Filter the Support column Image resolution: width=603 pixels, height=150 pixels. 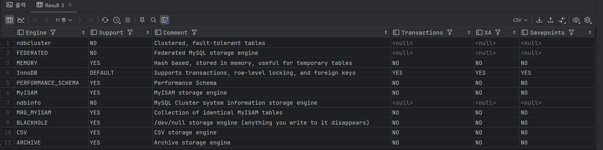(130, 33)
